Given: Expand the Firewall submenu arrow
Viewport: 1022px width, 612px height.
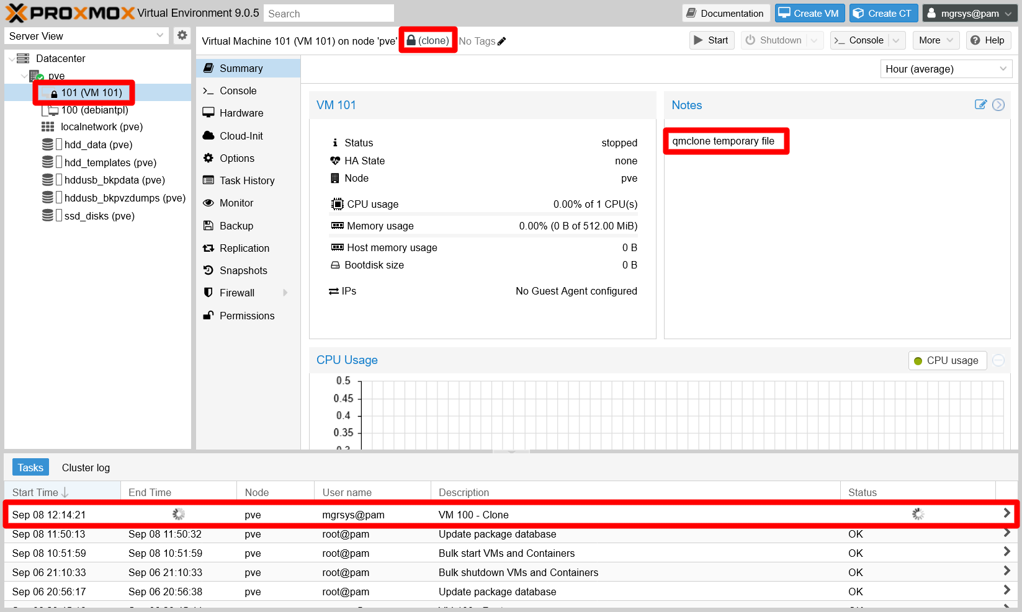Looking at the screenshot, I should point(285,293).
